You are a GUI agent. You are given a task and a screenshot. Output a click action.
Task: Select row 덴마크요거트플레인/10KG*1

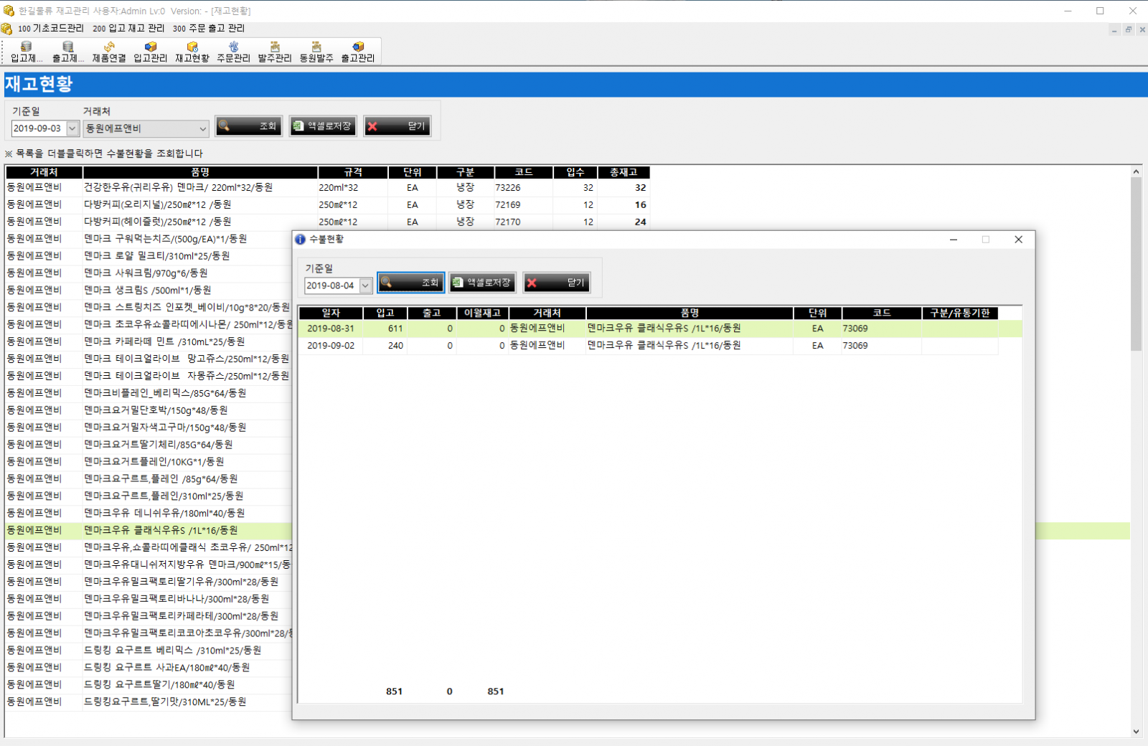click(x=149, y=462)
